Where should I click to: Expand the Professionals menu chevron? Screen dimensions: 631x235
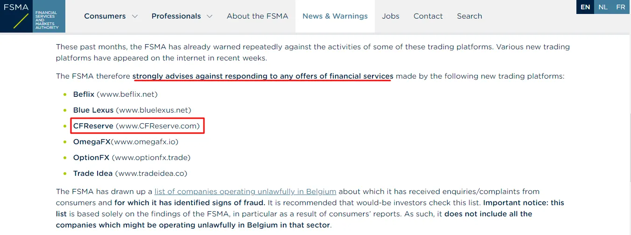[x=210, y=16]
